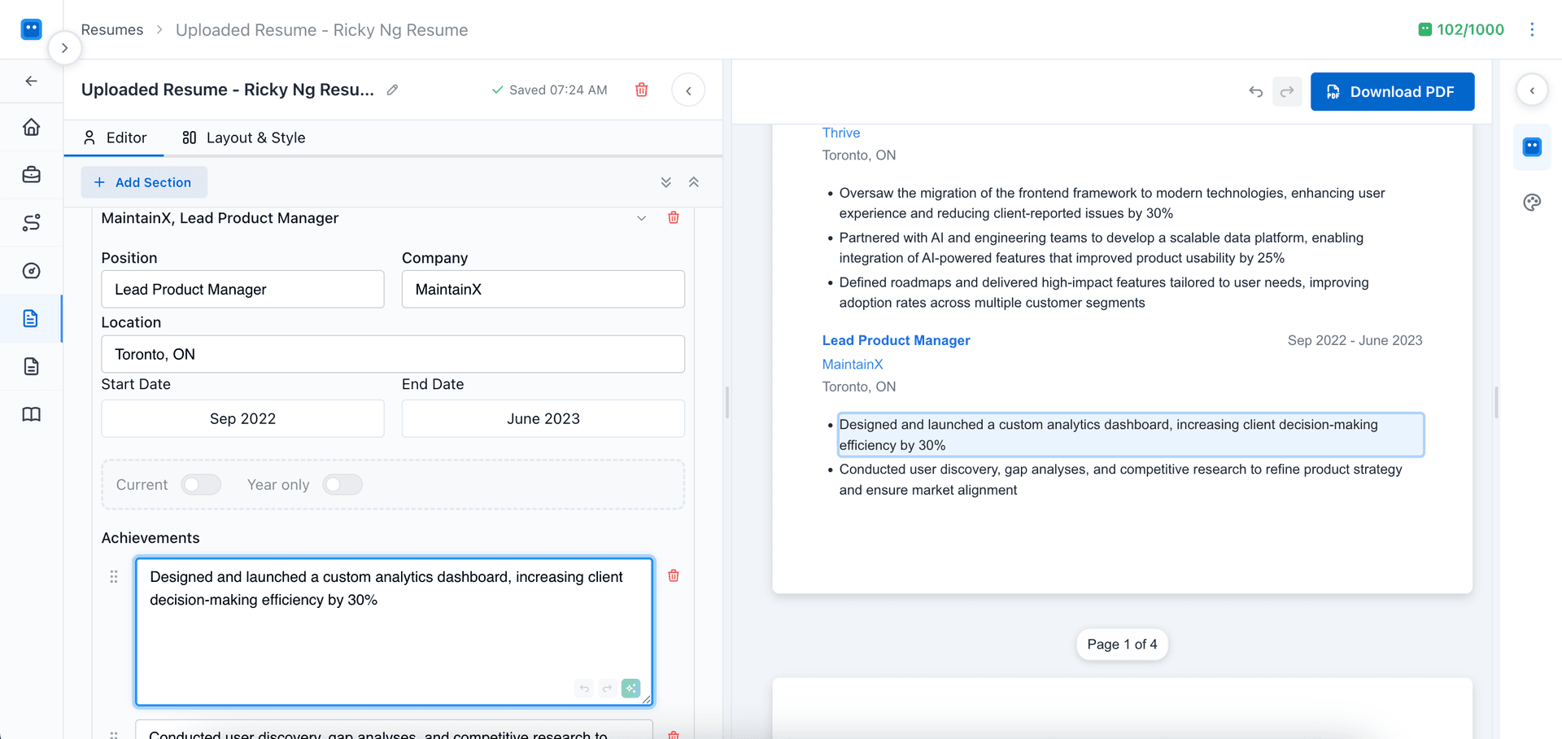Viewport: 1562px width, 739px height.
Task: Click the Download PDF button
Action: tap(1392, 92)
